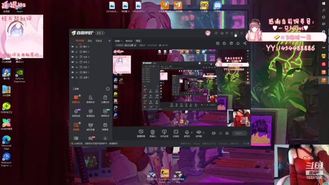Click the unlock icon above the preview
Screen dimensions: 329x185
click(224, 43)
